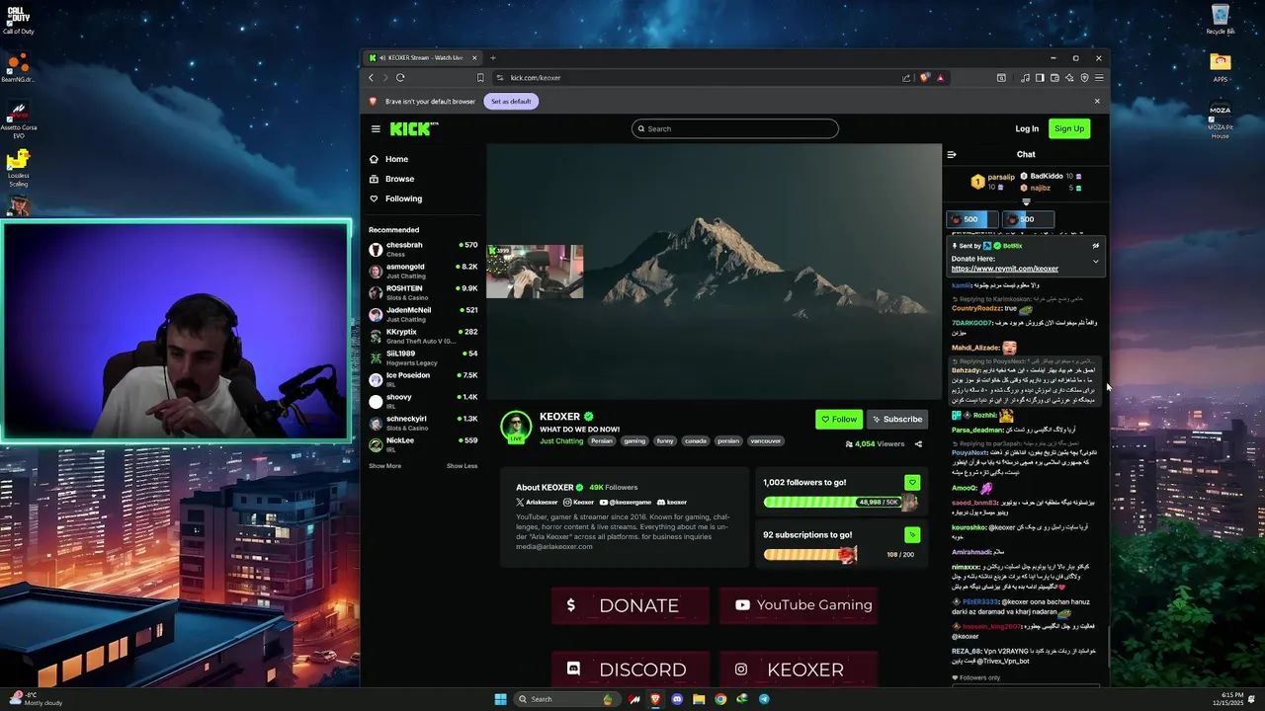Collapse the chat panel via its icon
This screenshot has height=711, width=1265.
coord(952,154)
